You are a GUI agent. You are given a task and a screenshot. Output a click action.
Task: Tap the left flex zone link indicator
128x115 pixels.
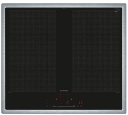click(x=57, y=99)
